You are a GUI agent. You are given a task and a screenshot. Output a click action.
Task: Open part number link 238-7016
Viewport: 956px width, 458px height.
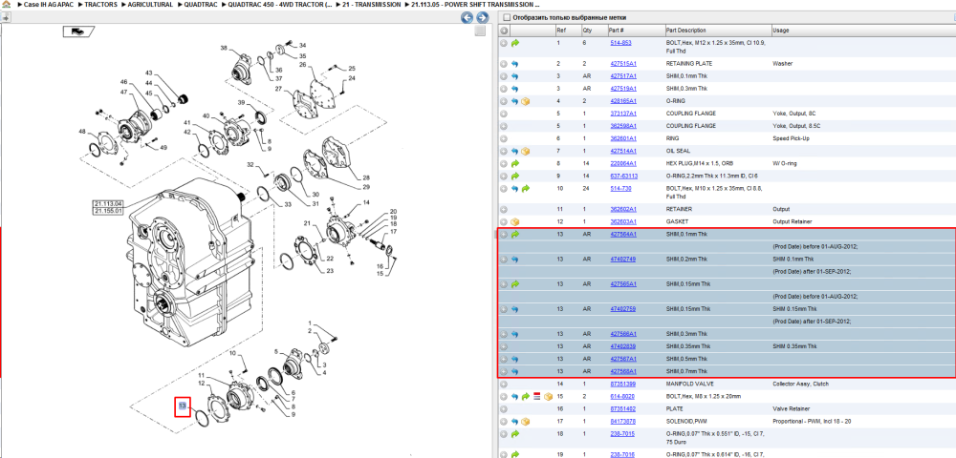click(622, 454)
